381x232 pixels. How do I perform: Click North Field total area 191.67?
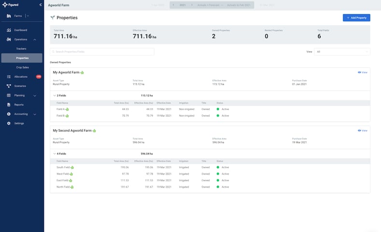125,187
